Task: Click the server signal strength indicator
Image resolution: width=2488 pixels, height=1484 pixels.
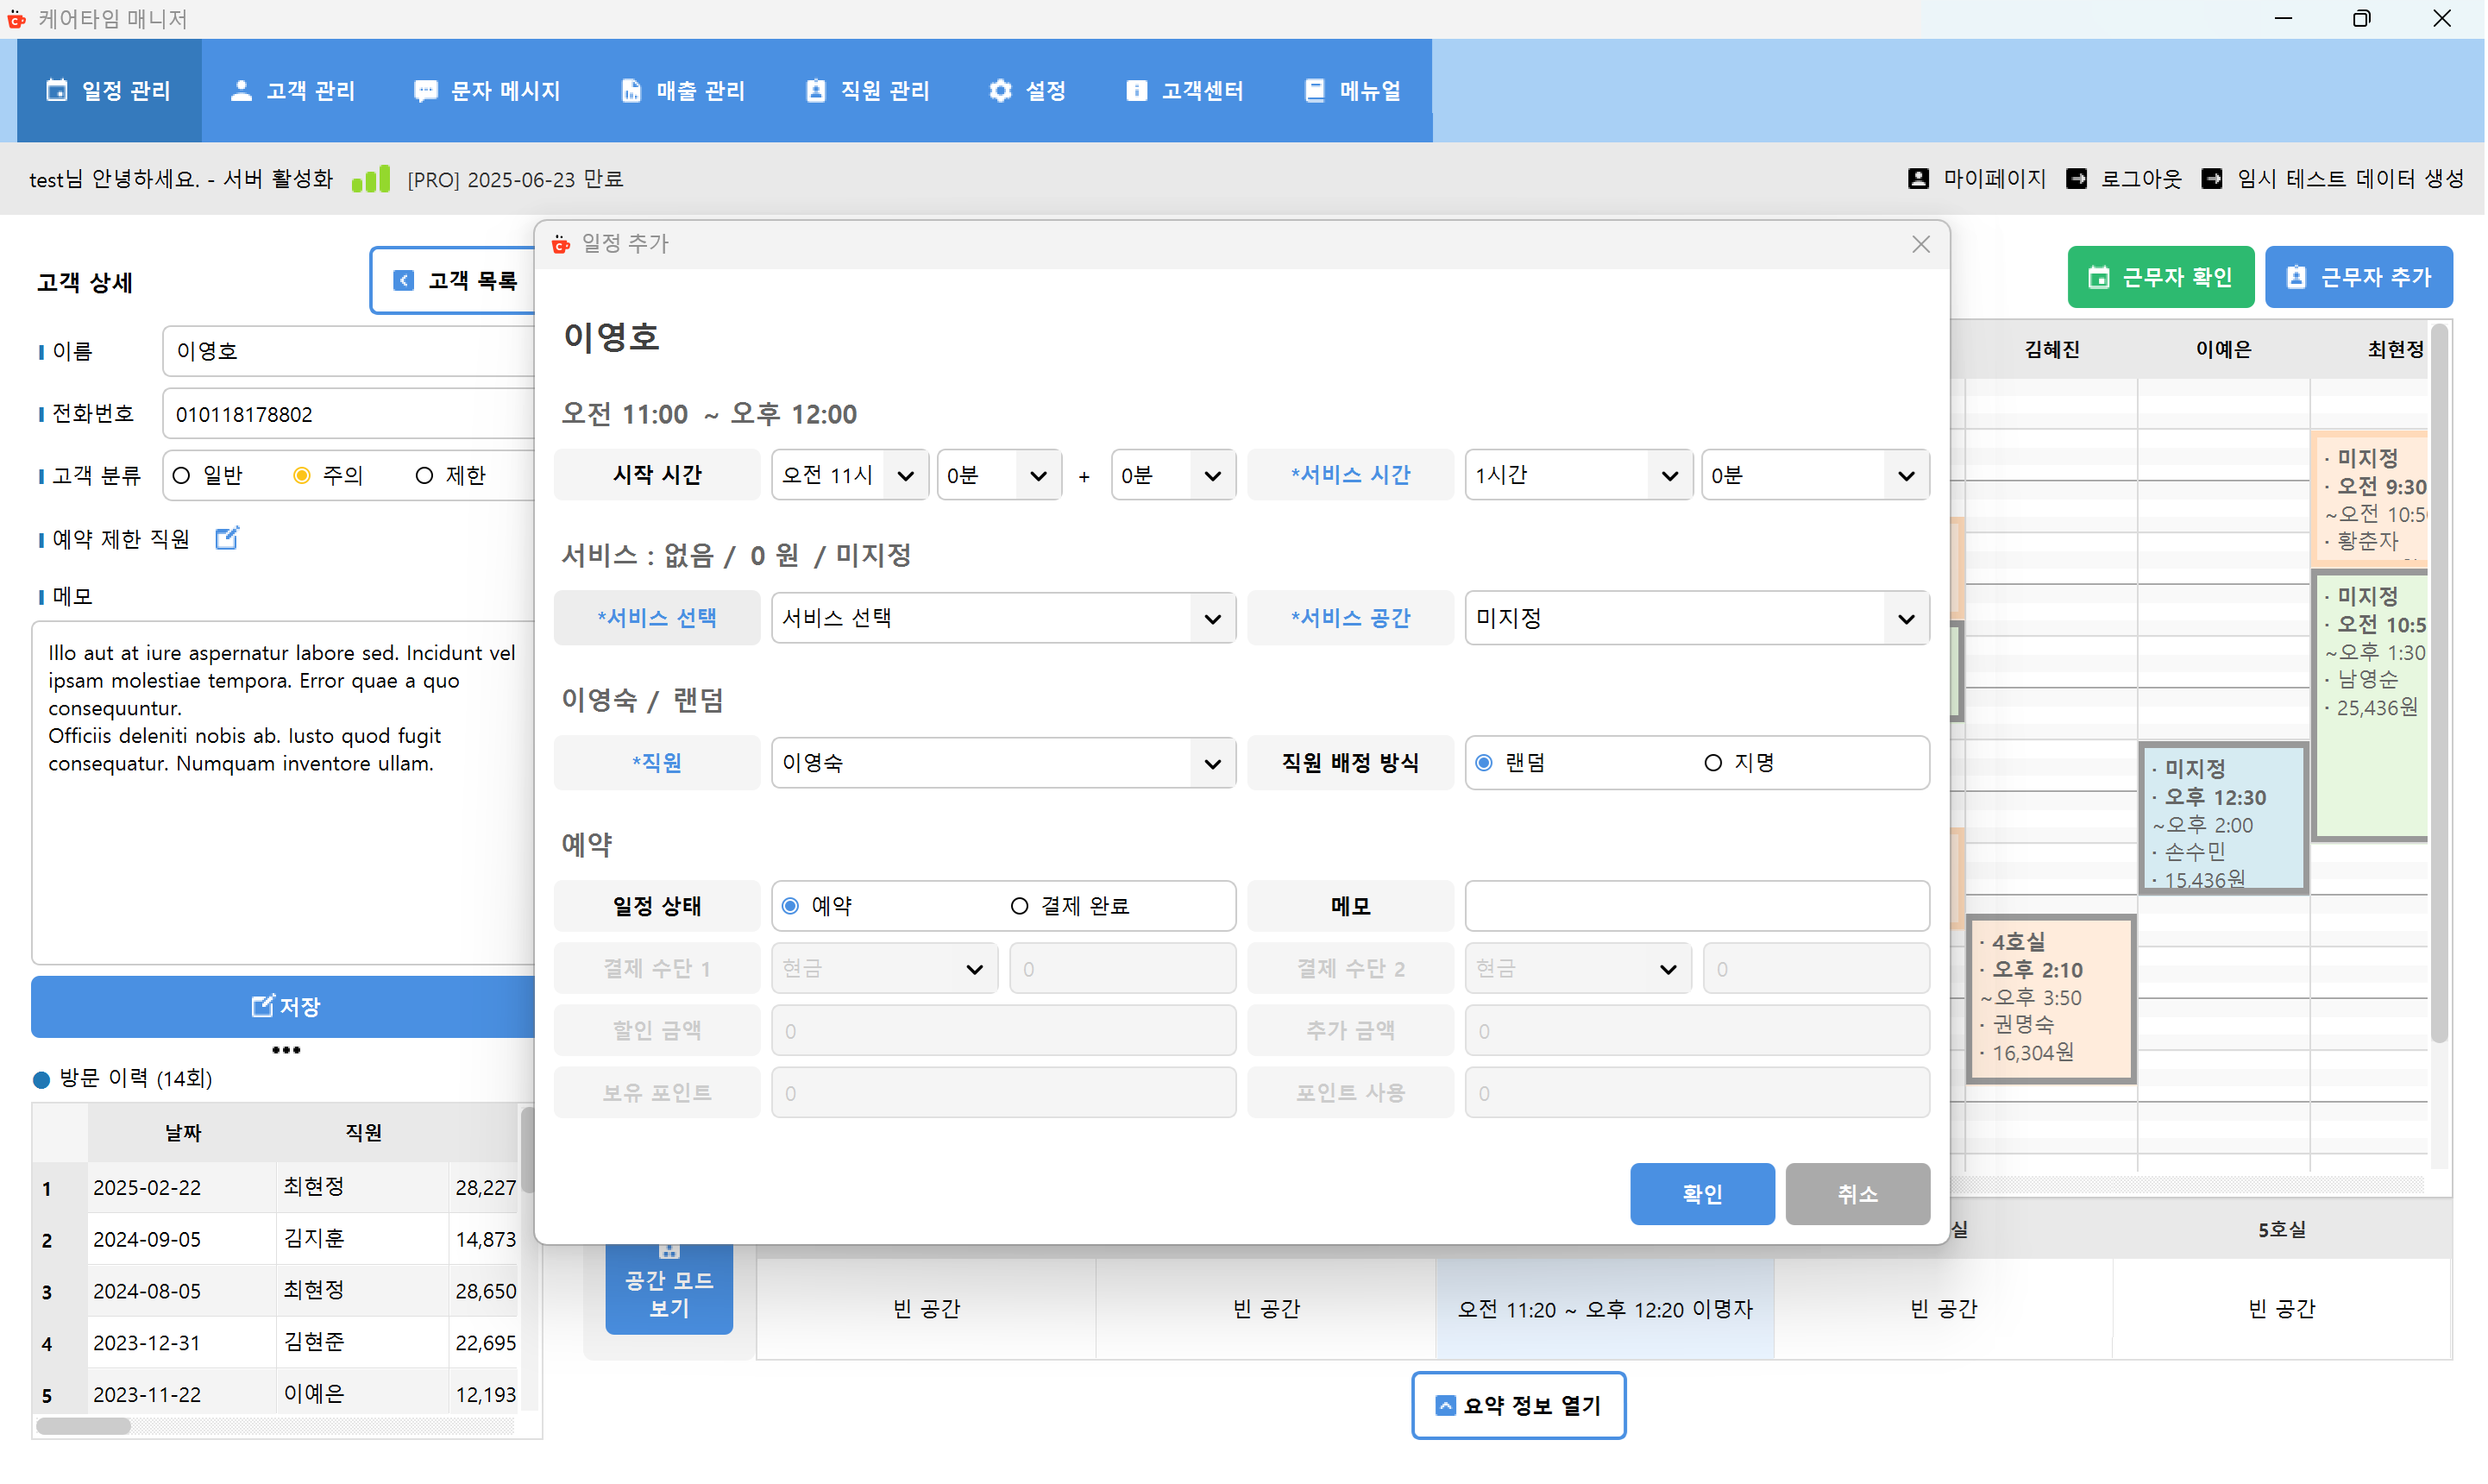Action: click(x=371, y=178)
